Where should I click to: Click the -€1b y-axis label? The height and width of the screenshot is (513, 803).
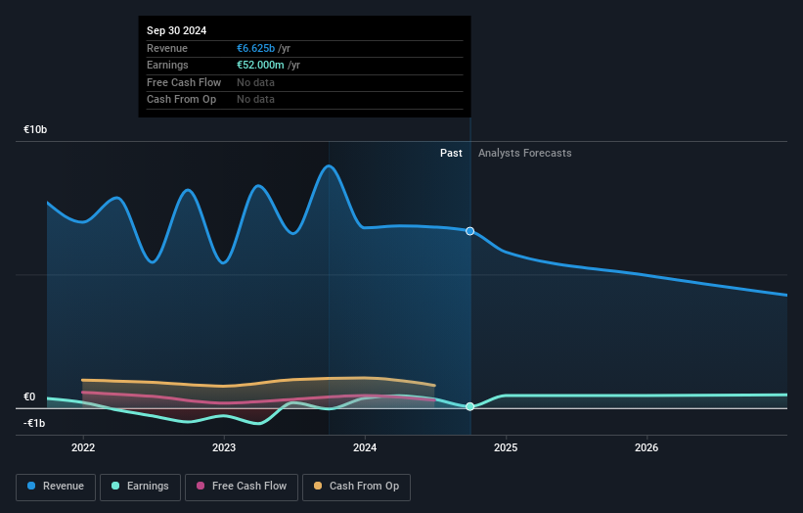coord(34,423)
